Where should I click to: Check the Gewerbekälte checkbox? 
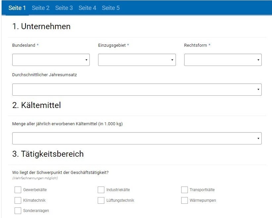pyautogui.click(x=18, y=190)
